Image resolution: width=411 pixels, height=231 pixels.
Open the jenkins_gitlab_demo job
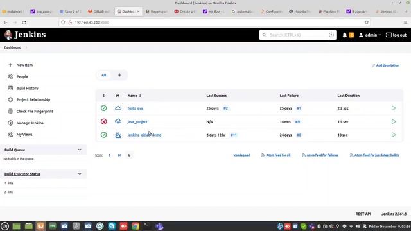144,135
